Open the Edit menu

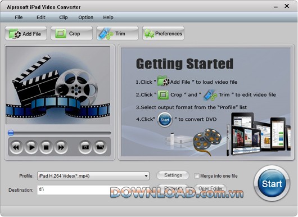tap(41, 17)
